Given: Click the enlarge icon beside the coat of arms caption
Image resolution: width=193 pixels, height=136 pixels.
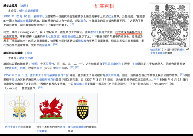Looking at the screenshot, I should [188, 49].
